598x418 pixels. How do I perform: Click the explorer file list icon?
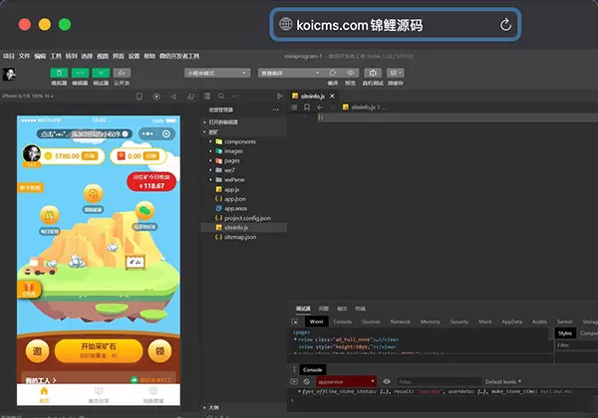(x=207, y=97)
